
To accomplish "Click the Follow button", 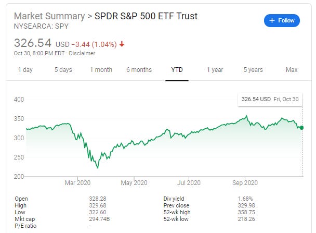I will click(282, 21).
